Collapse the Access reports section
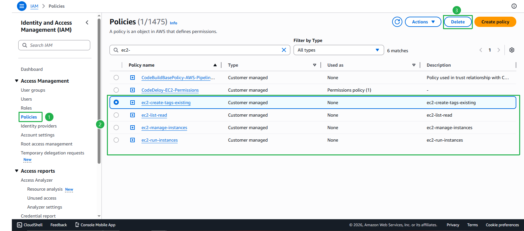 [17, 171]
